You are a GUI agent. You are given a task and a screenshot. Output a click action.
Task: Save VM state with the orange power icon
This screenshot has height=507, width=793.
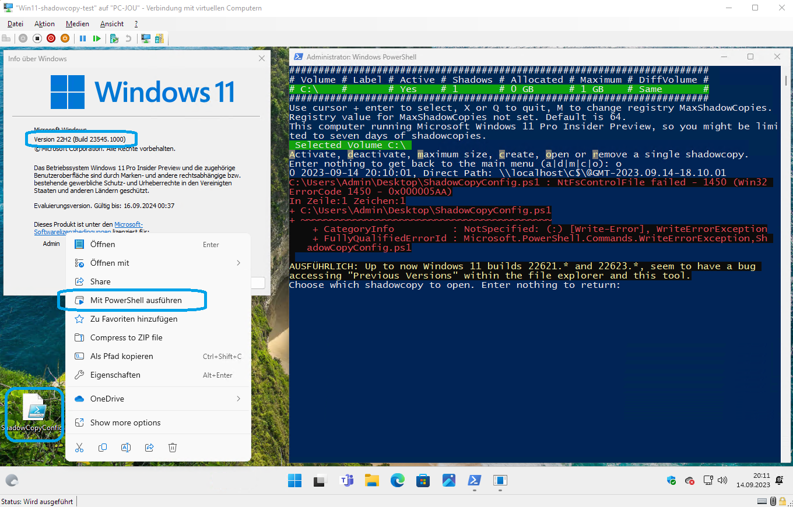(65, 38)
